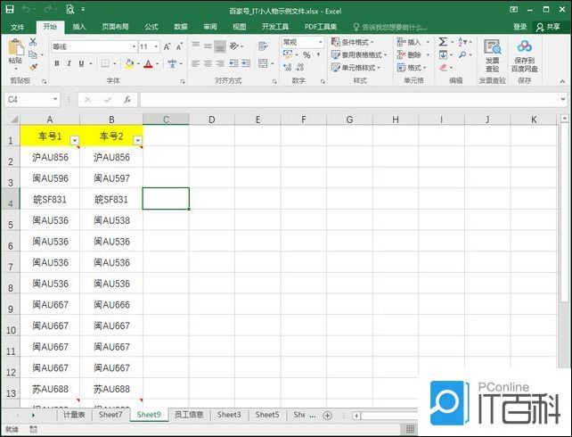
Task: Decrease font size with smaller A icon
Action: (179, 46)
